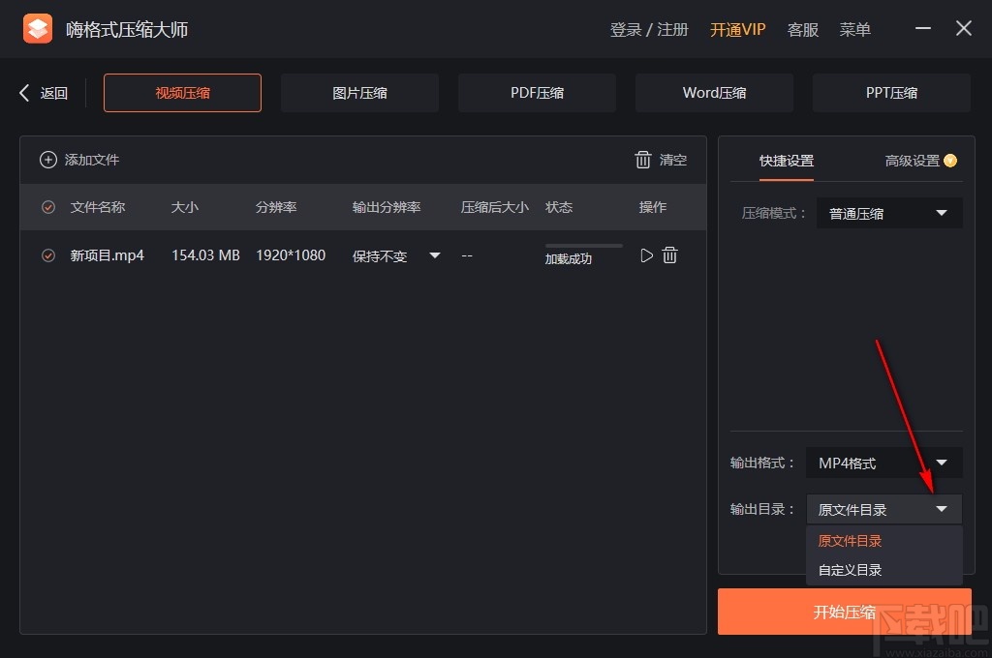The width and height of the screenshot is (992, 658).
Task: Start compression with the 开始压缩 button
Action: (x=843, y=612)
